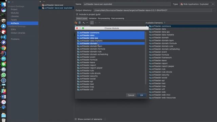Image resolution: width=217 pixels, height=122 pixels.
Task: Open Project settings section
Action: pyautogui.click(x=14, y=9)
